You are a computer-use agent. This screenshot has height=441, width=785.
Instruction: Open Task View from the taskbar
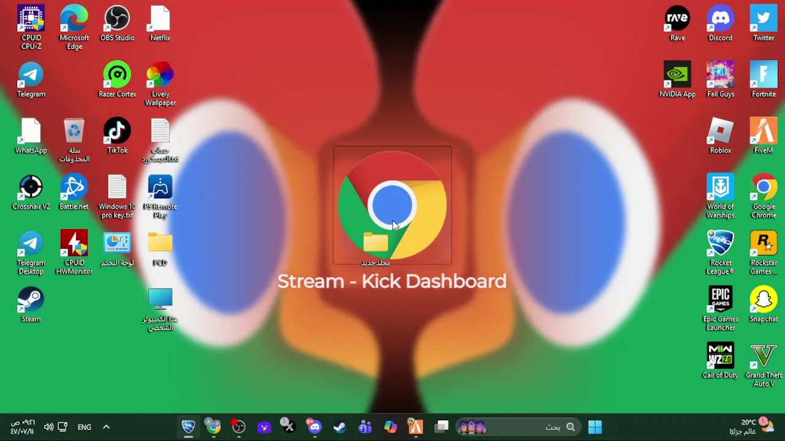click(442, 427)
